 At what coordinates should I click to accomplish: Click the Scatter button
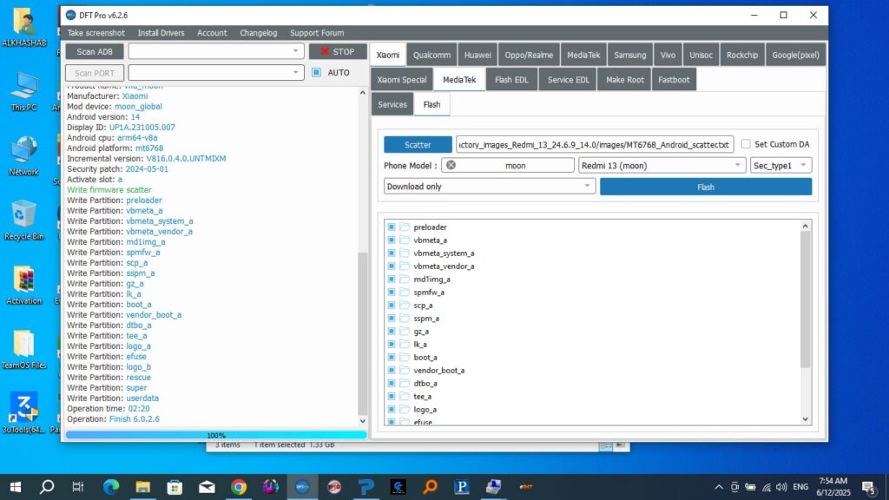point(418,145)
